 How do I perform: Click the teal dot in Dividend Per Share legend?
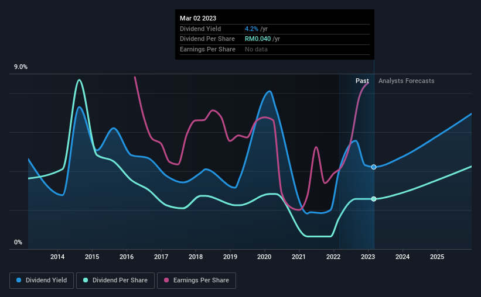(86, 280)
